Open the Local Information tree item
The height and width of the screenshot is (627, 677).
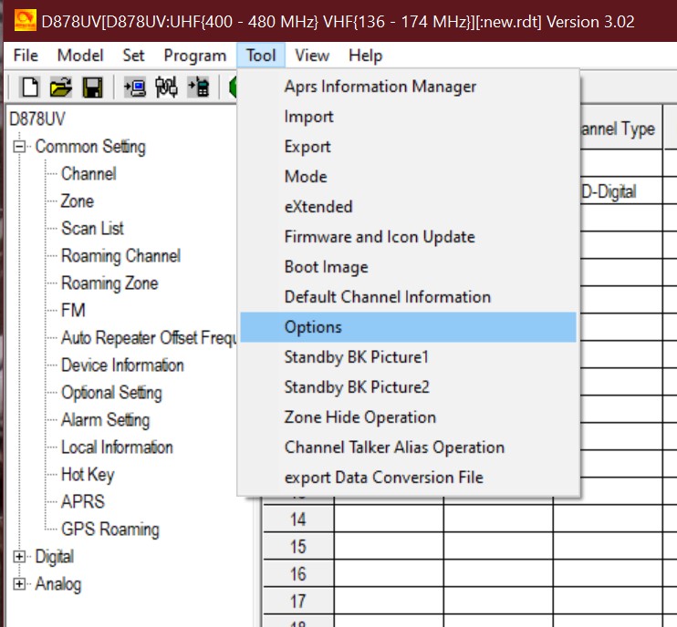click(x=117, y=447)
